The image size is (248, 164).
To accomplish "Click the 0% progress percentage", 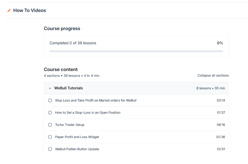I will point(220,43).
